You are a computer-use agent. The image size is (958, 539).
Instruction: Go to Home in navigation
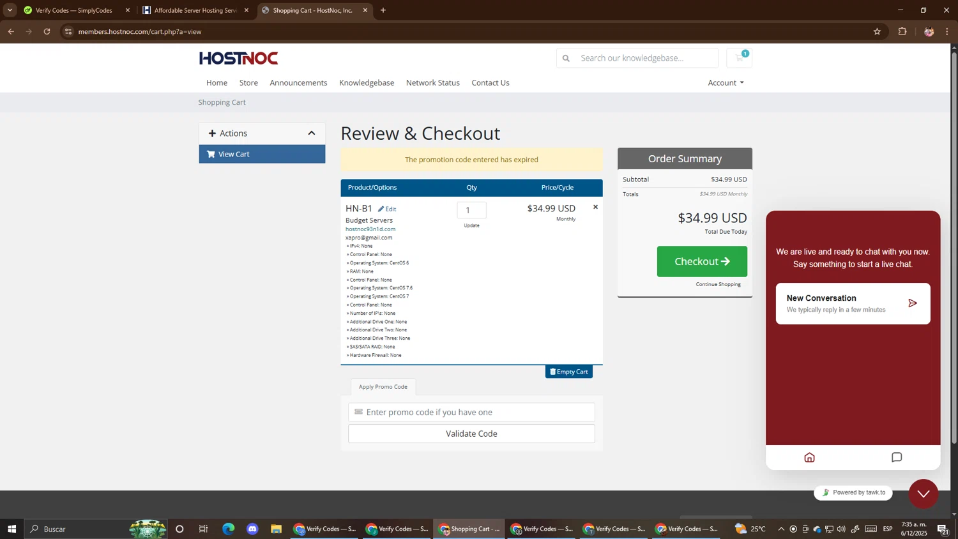217,82
